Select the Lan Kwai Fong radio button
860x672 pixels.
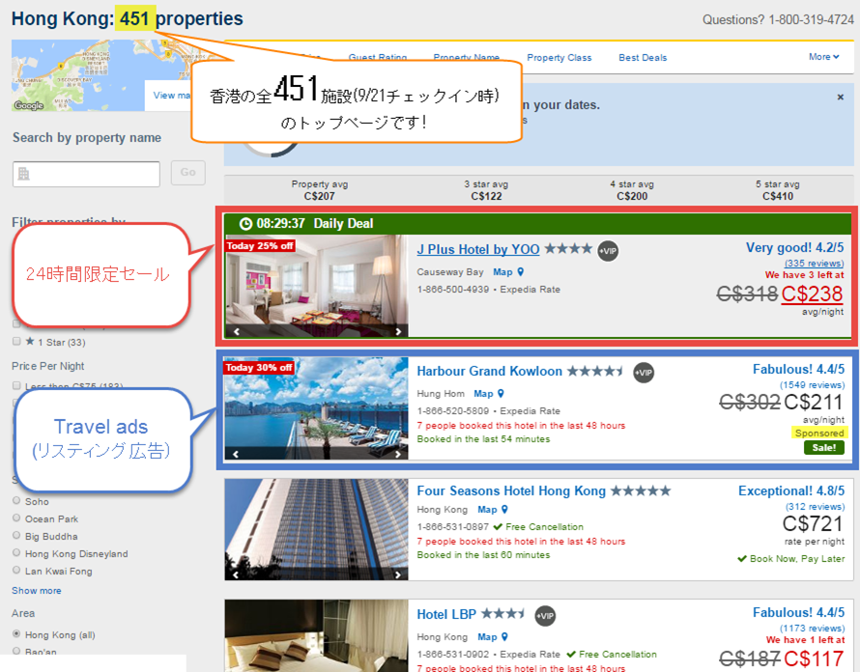click(16, 570)
